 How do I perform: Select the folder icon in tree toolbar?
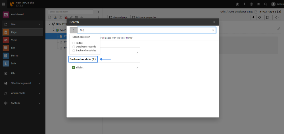(x=76, y=17)
